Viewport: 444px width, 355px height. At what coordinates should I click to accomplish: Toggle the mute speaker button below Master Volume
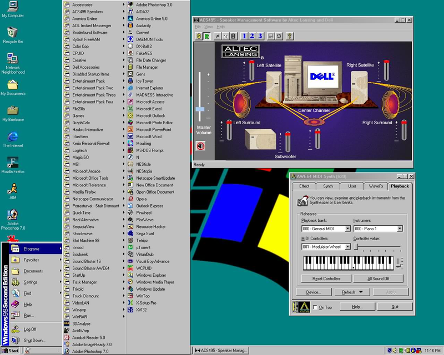pos(200,146)
